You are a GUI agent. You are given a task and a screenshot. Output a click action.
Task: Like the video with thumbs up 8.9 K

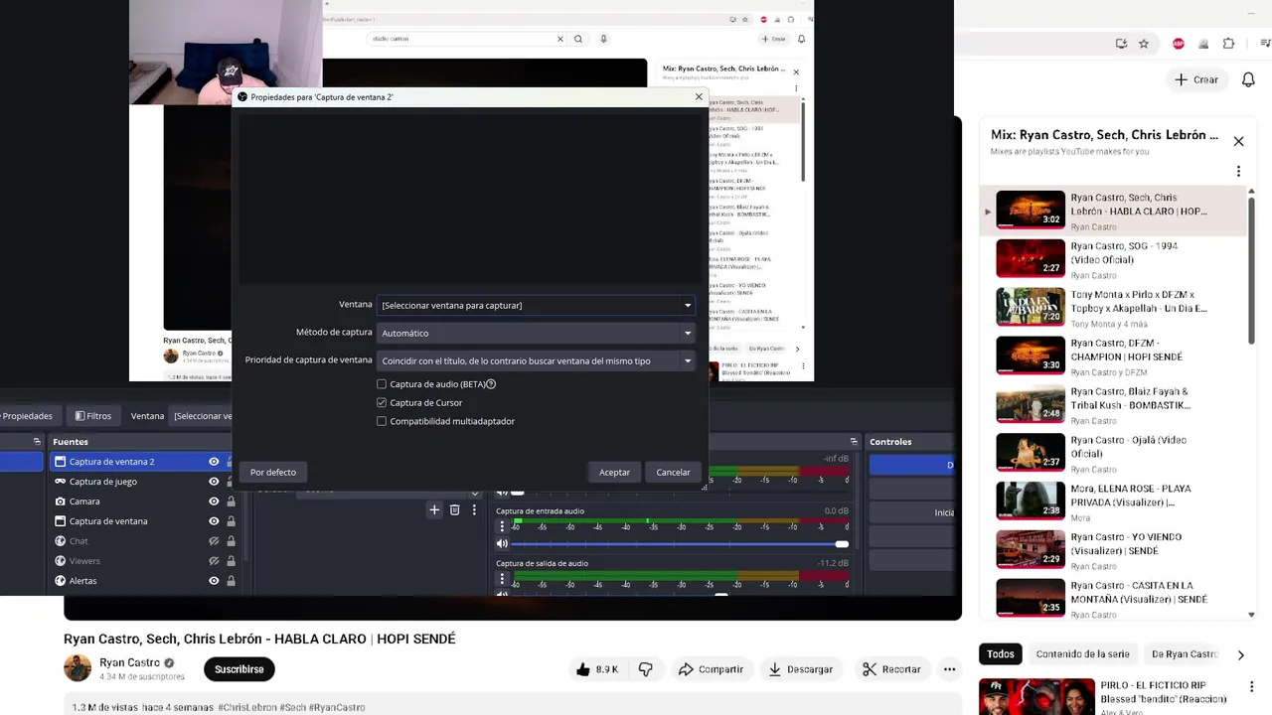tap(596, 669)
